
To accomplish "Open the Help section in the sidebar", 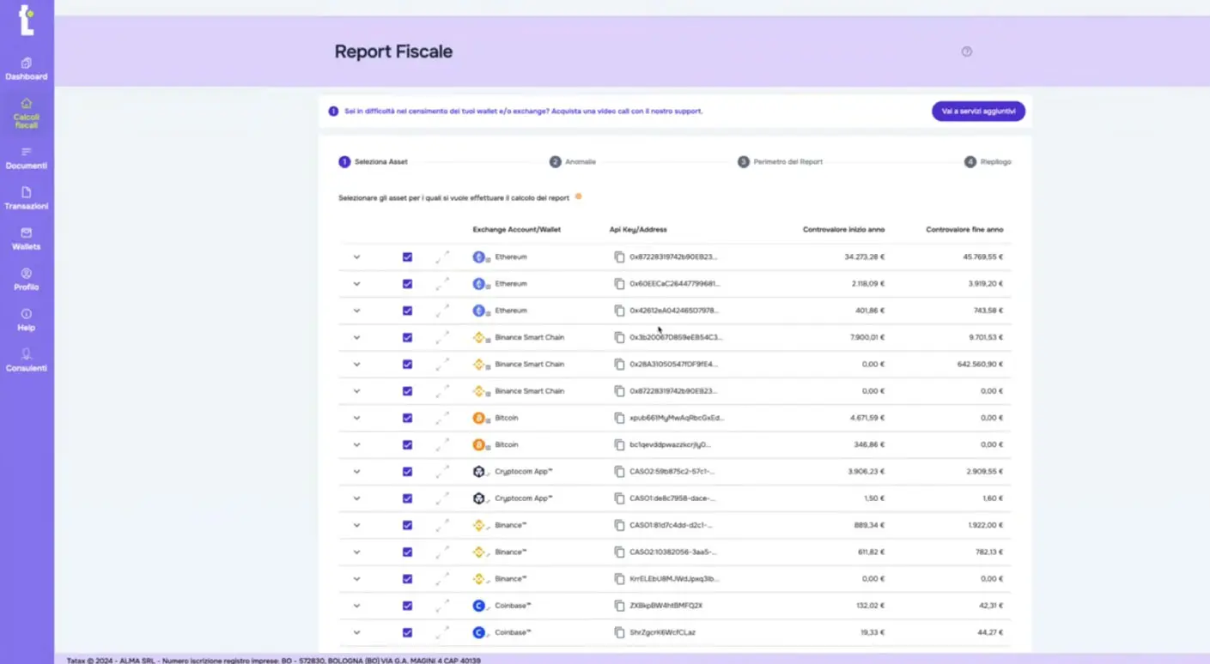I will [27, 320].
